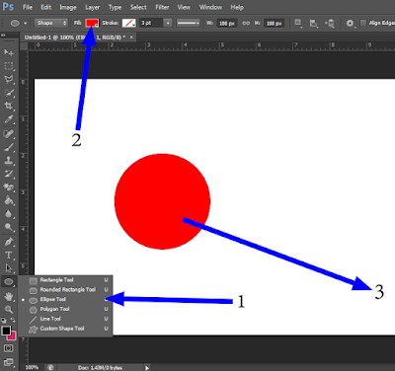Image resolution: width=395 pixels, height=371 pixels.
Task: Select the Hand tool
Action: 9,296
